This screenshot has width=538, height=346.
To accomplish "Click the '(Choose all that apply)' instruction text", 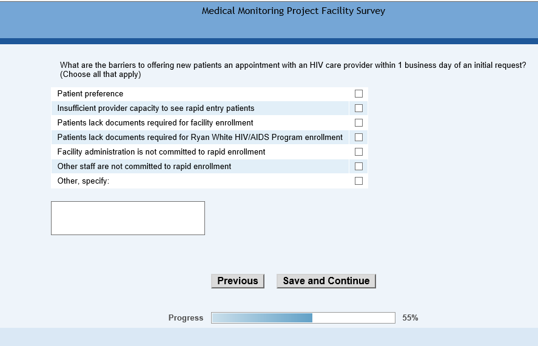I will pyautogui.click(x=100, y=75).
